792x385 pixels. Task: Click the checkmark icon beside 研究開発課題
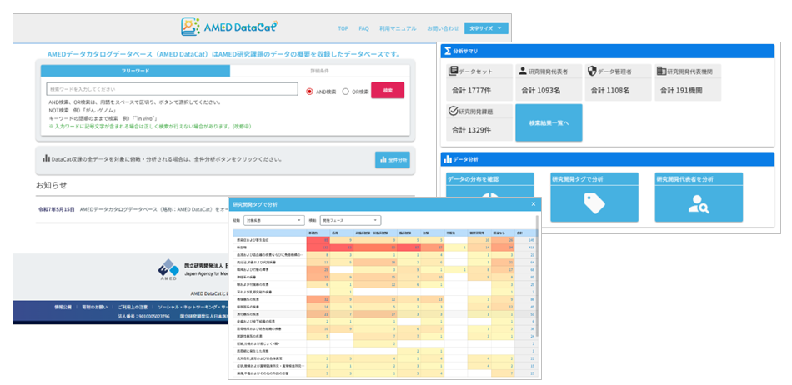click(x=453, y=111)
